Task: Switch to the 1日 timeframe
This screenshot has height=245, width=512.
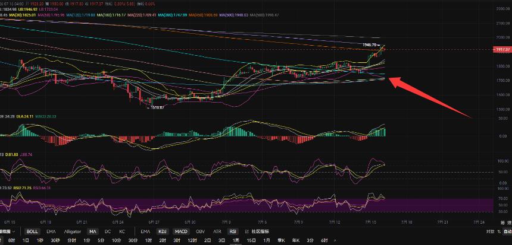Action: (x=26, y=240)
